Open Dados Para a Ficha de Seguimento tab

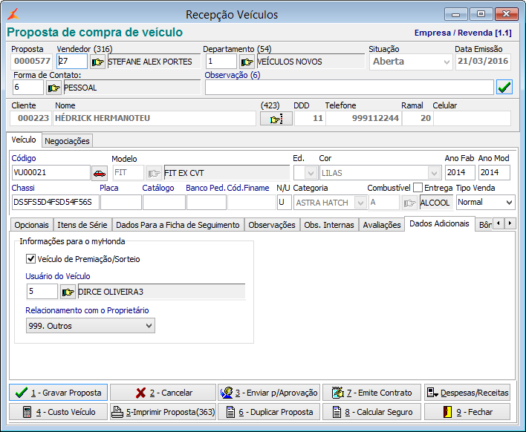[178, 225]
